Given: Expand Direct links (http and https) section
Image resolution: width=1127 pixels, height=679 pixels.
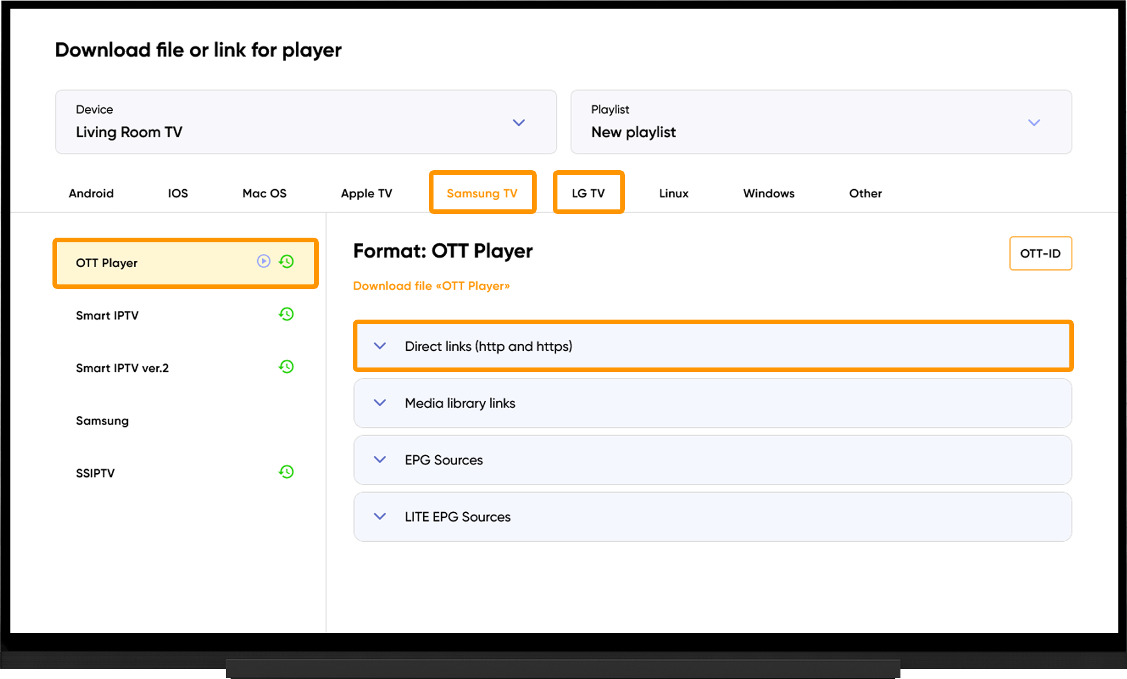Looking at the screenshot, I should pos(713,346).
